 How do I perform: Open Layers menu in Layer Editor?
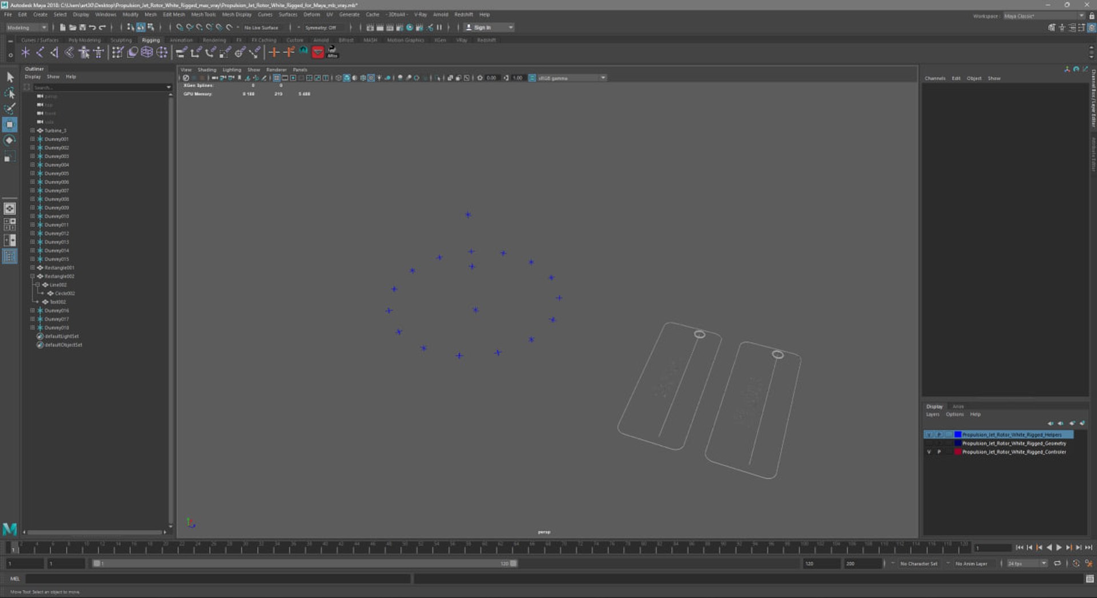[932, 415]
